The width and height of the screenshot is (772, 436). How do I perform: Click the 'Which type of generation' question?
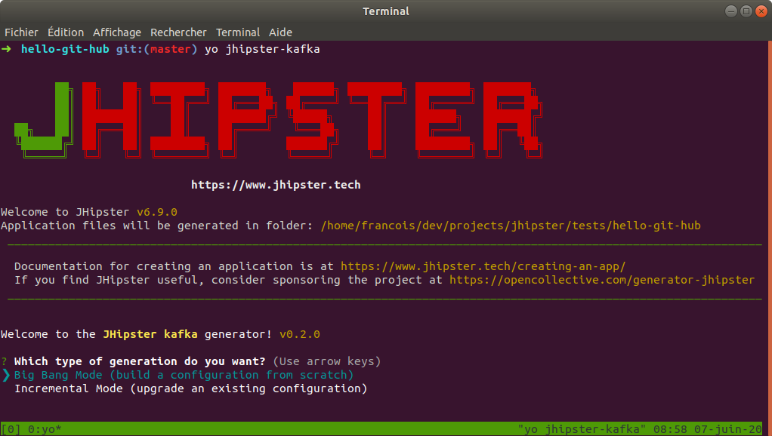pyautogui.click(x=140, y=361)
